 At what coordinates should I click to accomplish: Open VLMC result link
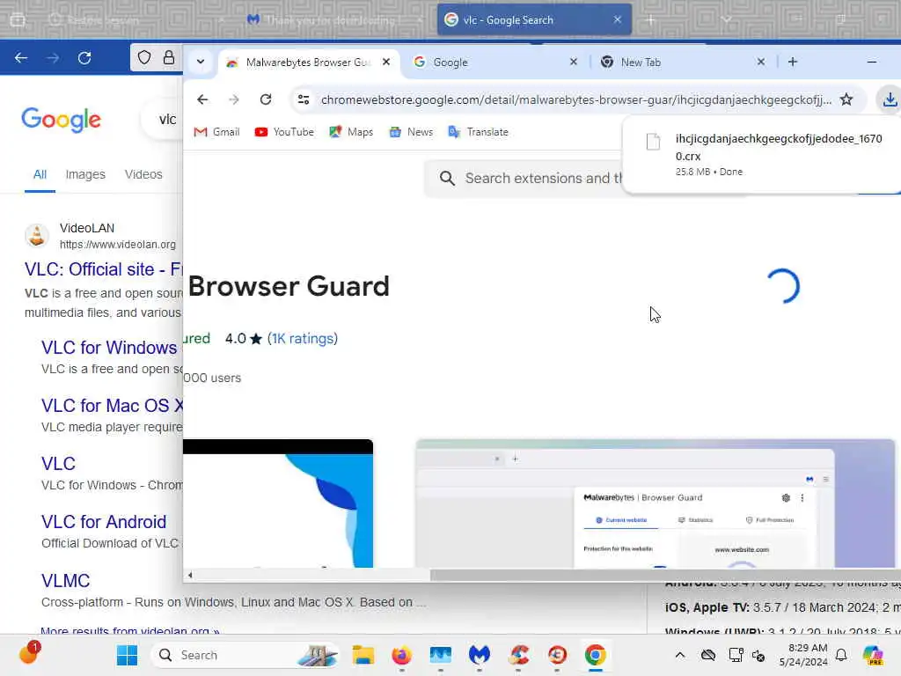[x=65, y=581]
